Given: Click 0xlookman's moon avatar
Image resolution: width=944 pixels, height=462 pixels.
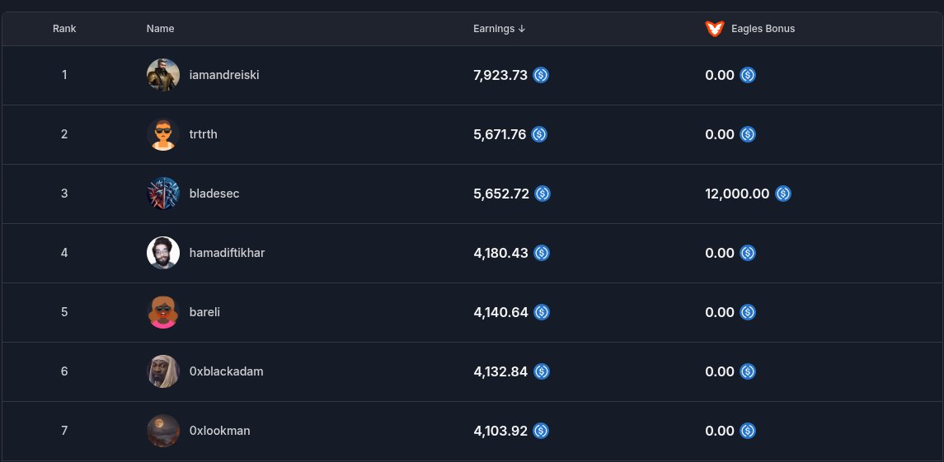Looking at the screenshot, I should [x=163, y=431].
